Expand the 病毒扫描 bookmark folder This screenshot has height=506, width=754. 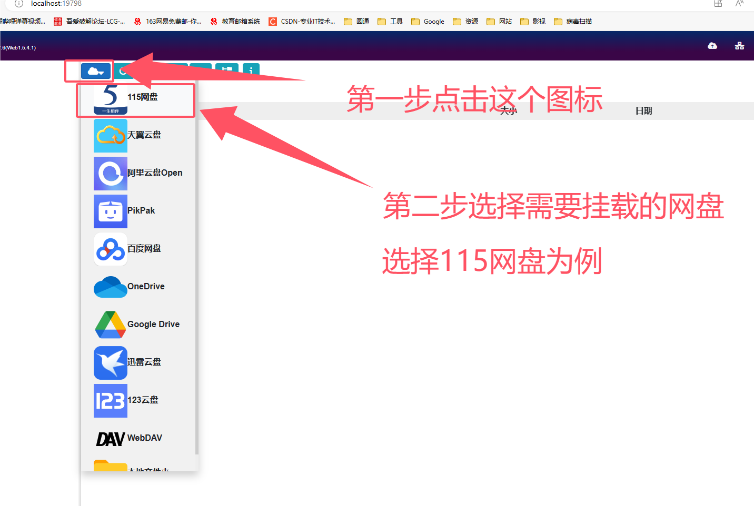pyautogui.click(x=573, y=22)
